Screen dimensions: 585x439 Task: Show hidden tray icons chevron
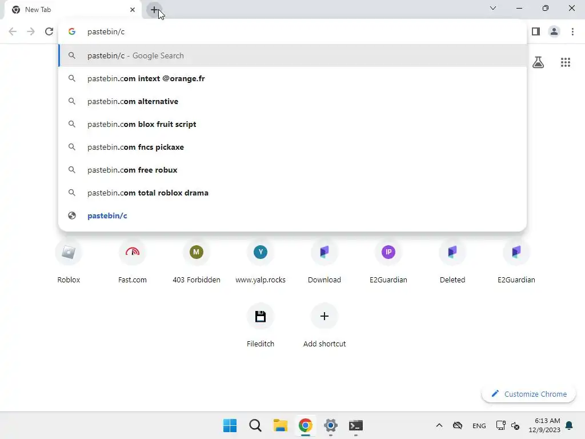439,425
